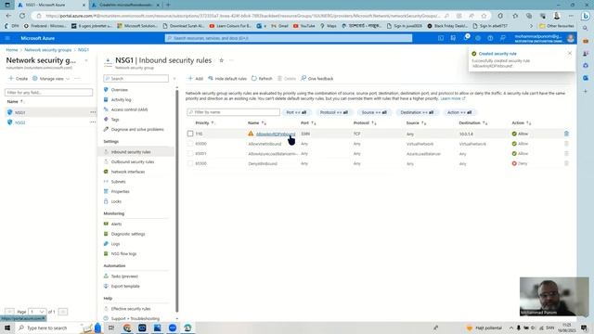
Task: Go back with the browser back arrow
Action: [8, 16]
